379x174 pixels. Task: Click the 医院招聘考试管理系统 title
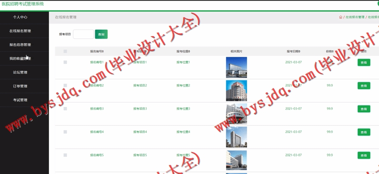coord(23,4)
